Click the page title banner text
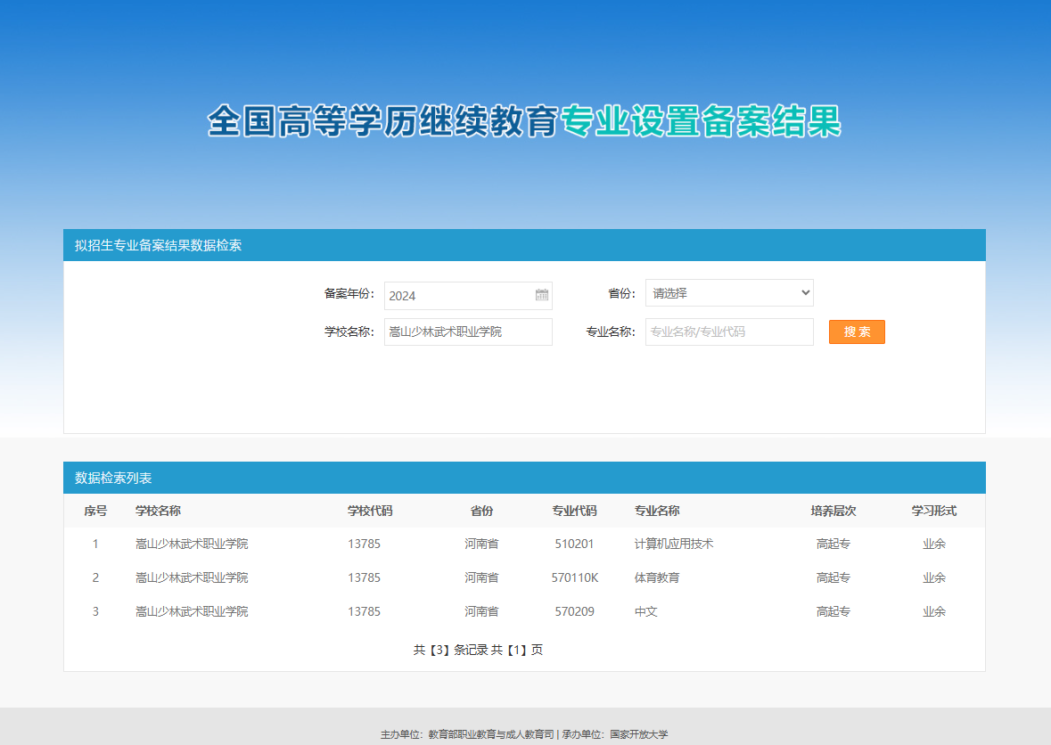 coord(524,122)
